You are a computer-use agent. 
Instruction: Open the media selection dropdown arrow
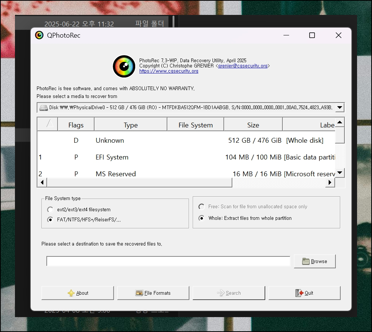pos(340,107)
